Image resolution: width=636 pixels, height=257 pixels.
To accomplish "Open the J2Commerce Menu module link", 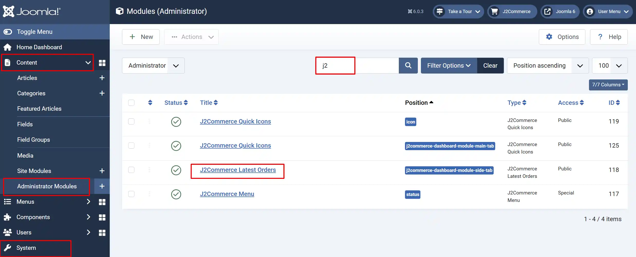I will (227, 194).
